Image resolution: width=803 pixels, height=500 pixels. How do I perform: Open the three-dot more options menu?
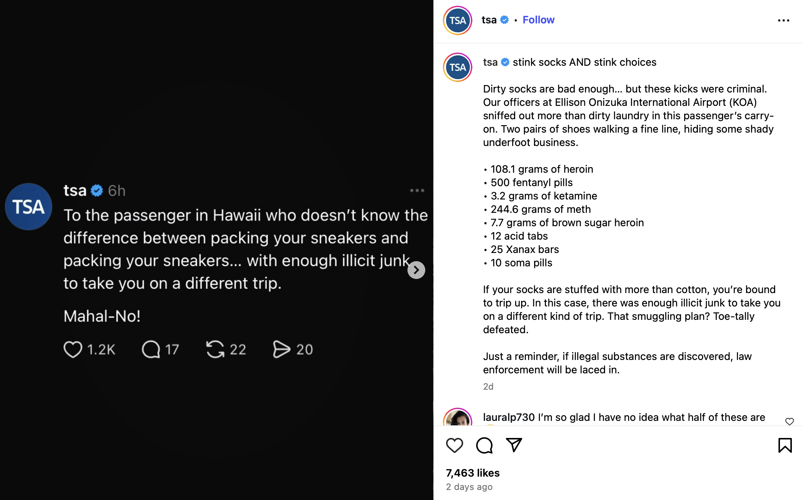[x=783, y=20]
